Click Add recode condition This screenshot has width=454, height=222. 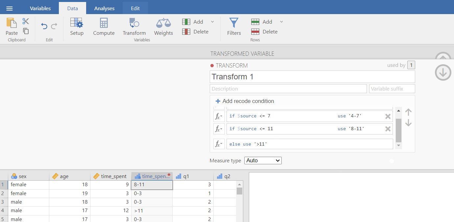coord(245,101)
